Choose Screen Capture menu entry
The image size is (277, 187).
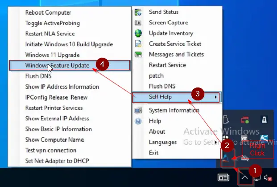177,23
